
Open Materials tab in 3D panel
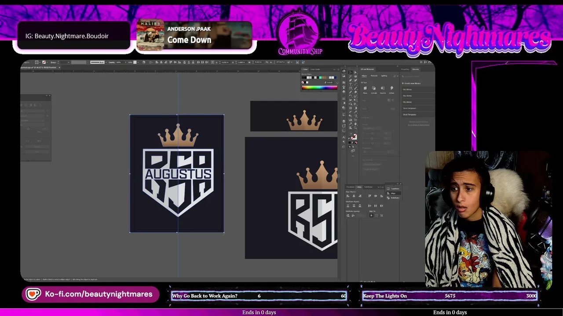click(x=374, y=75)
